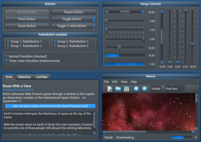Open the folder icon in Menus toolbar
Screen dimensions: 201x142
(x=118, y=89)
